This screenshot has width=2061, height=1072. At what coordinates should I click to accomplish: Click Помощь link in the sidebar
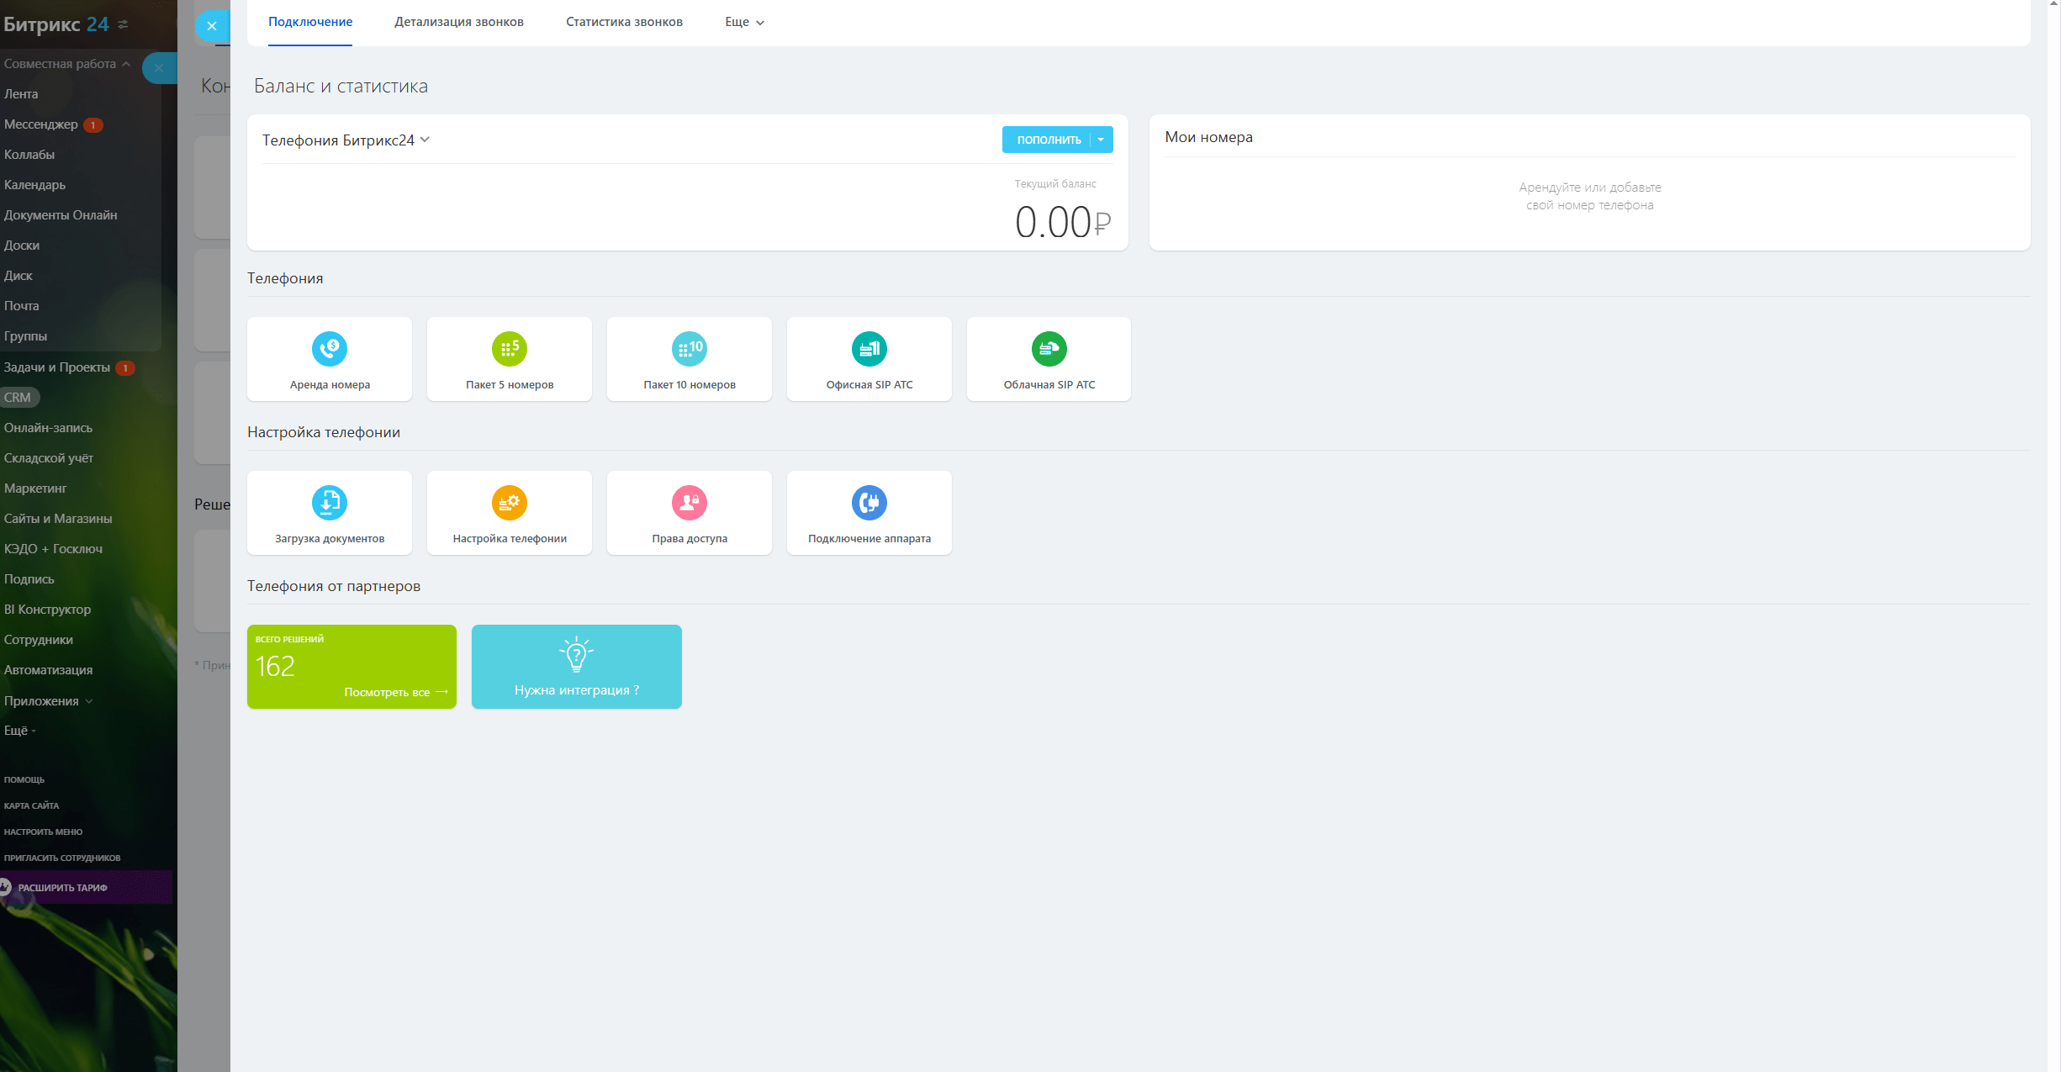[x=24, y=779]
